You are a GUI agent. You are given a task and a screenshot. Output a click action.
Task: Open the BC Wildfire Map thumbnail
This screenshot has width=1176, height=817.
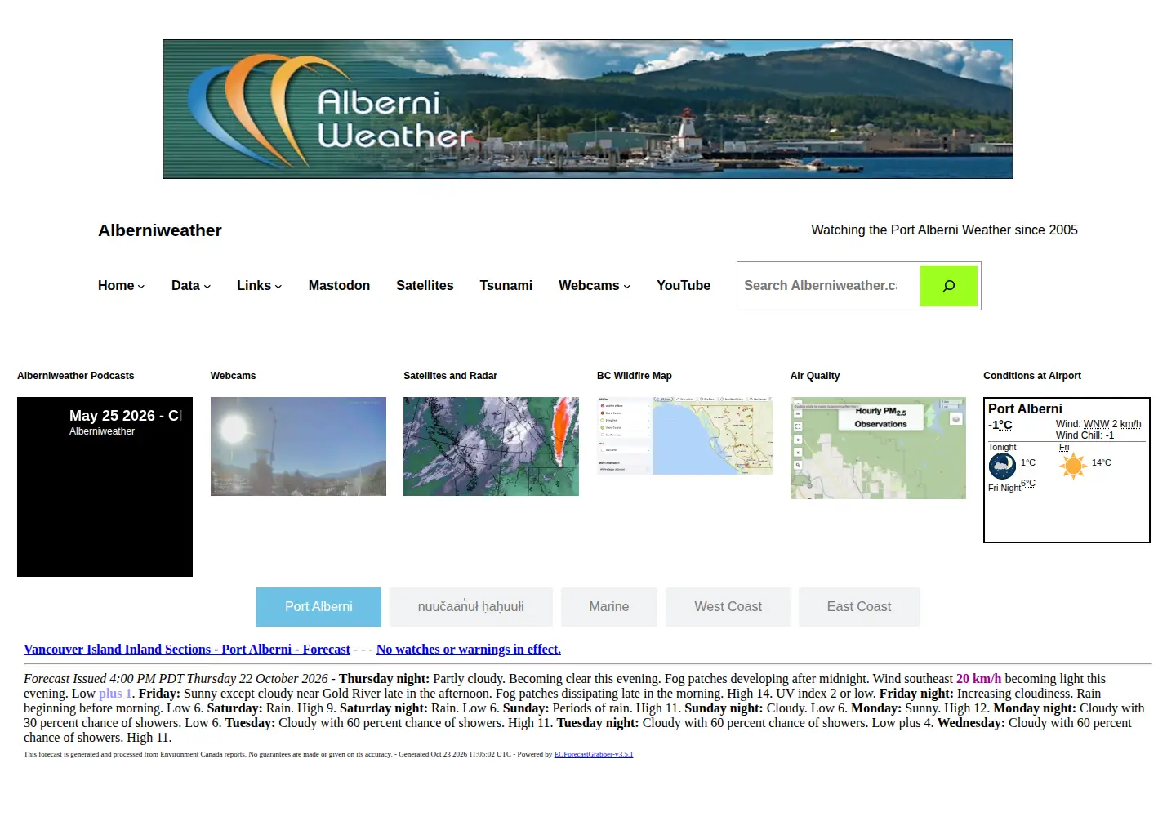(684, 435)
